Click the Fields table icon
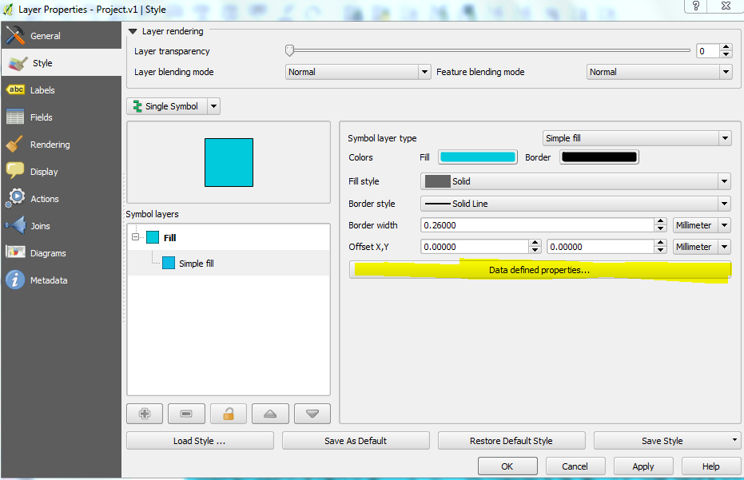This screenshot has width=744, height=480. [15, 117]
